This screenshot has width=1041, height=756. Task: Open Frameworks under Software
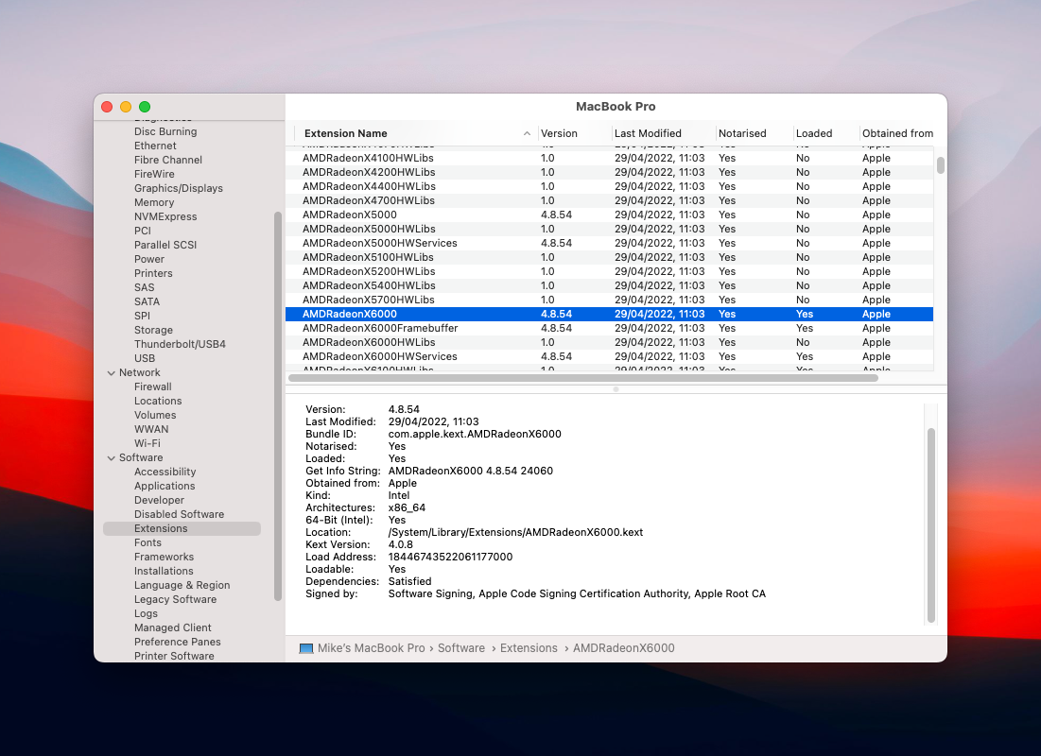[164, 557]
